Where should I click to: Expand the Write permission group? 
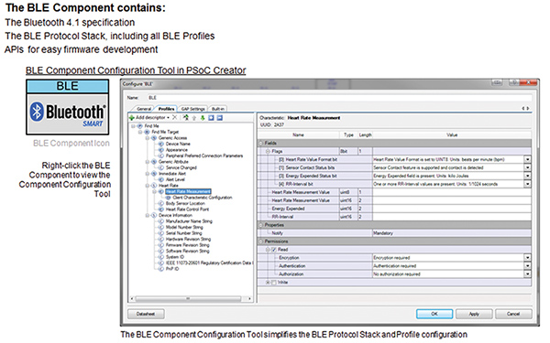(268, 283)
